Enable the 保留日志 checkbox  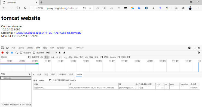tap(21, 52)
